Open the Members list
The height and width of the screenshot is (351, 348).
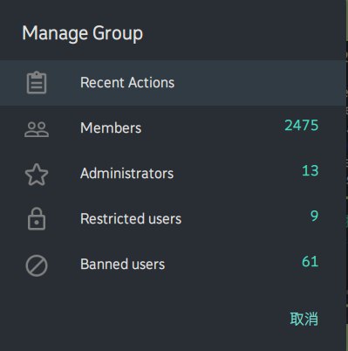point(111,128)
